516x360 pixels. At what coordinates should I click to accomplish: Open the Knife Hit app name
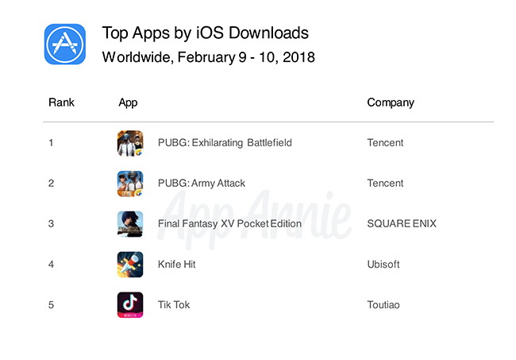pyautogui.click(x=178, y=264)
